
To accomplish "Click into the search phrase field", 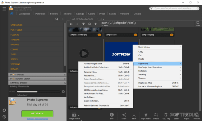I will coord(174,8).
